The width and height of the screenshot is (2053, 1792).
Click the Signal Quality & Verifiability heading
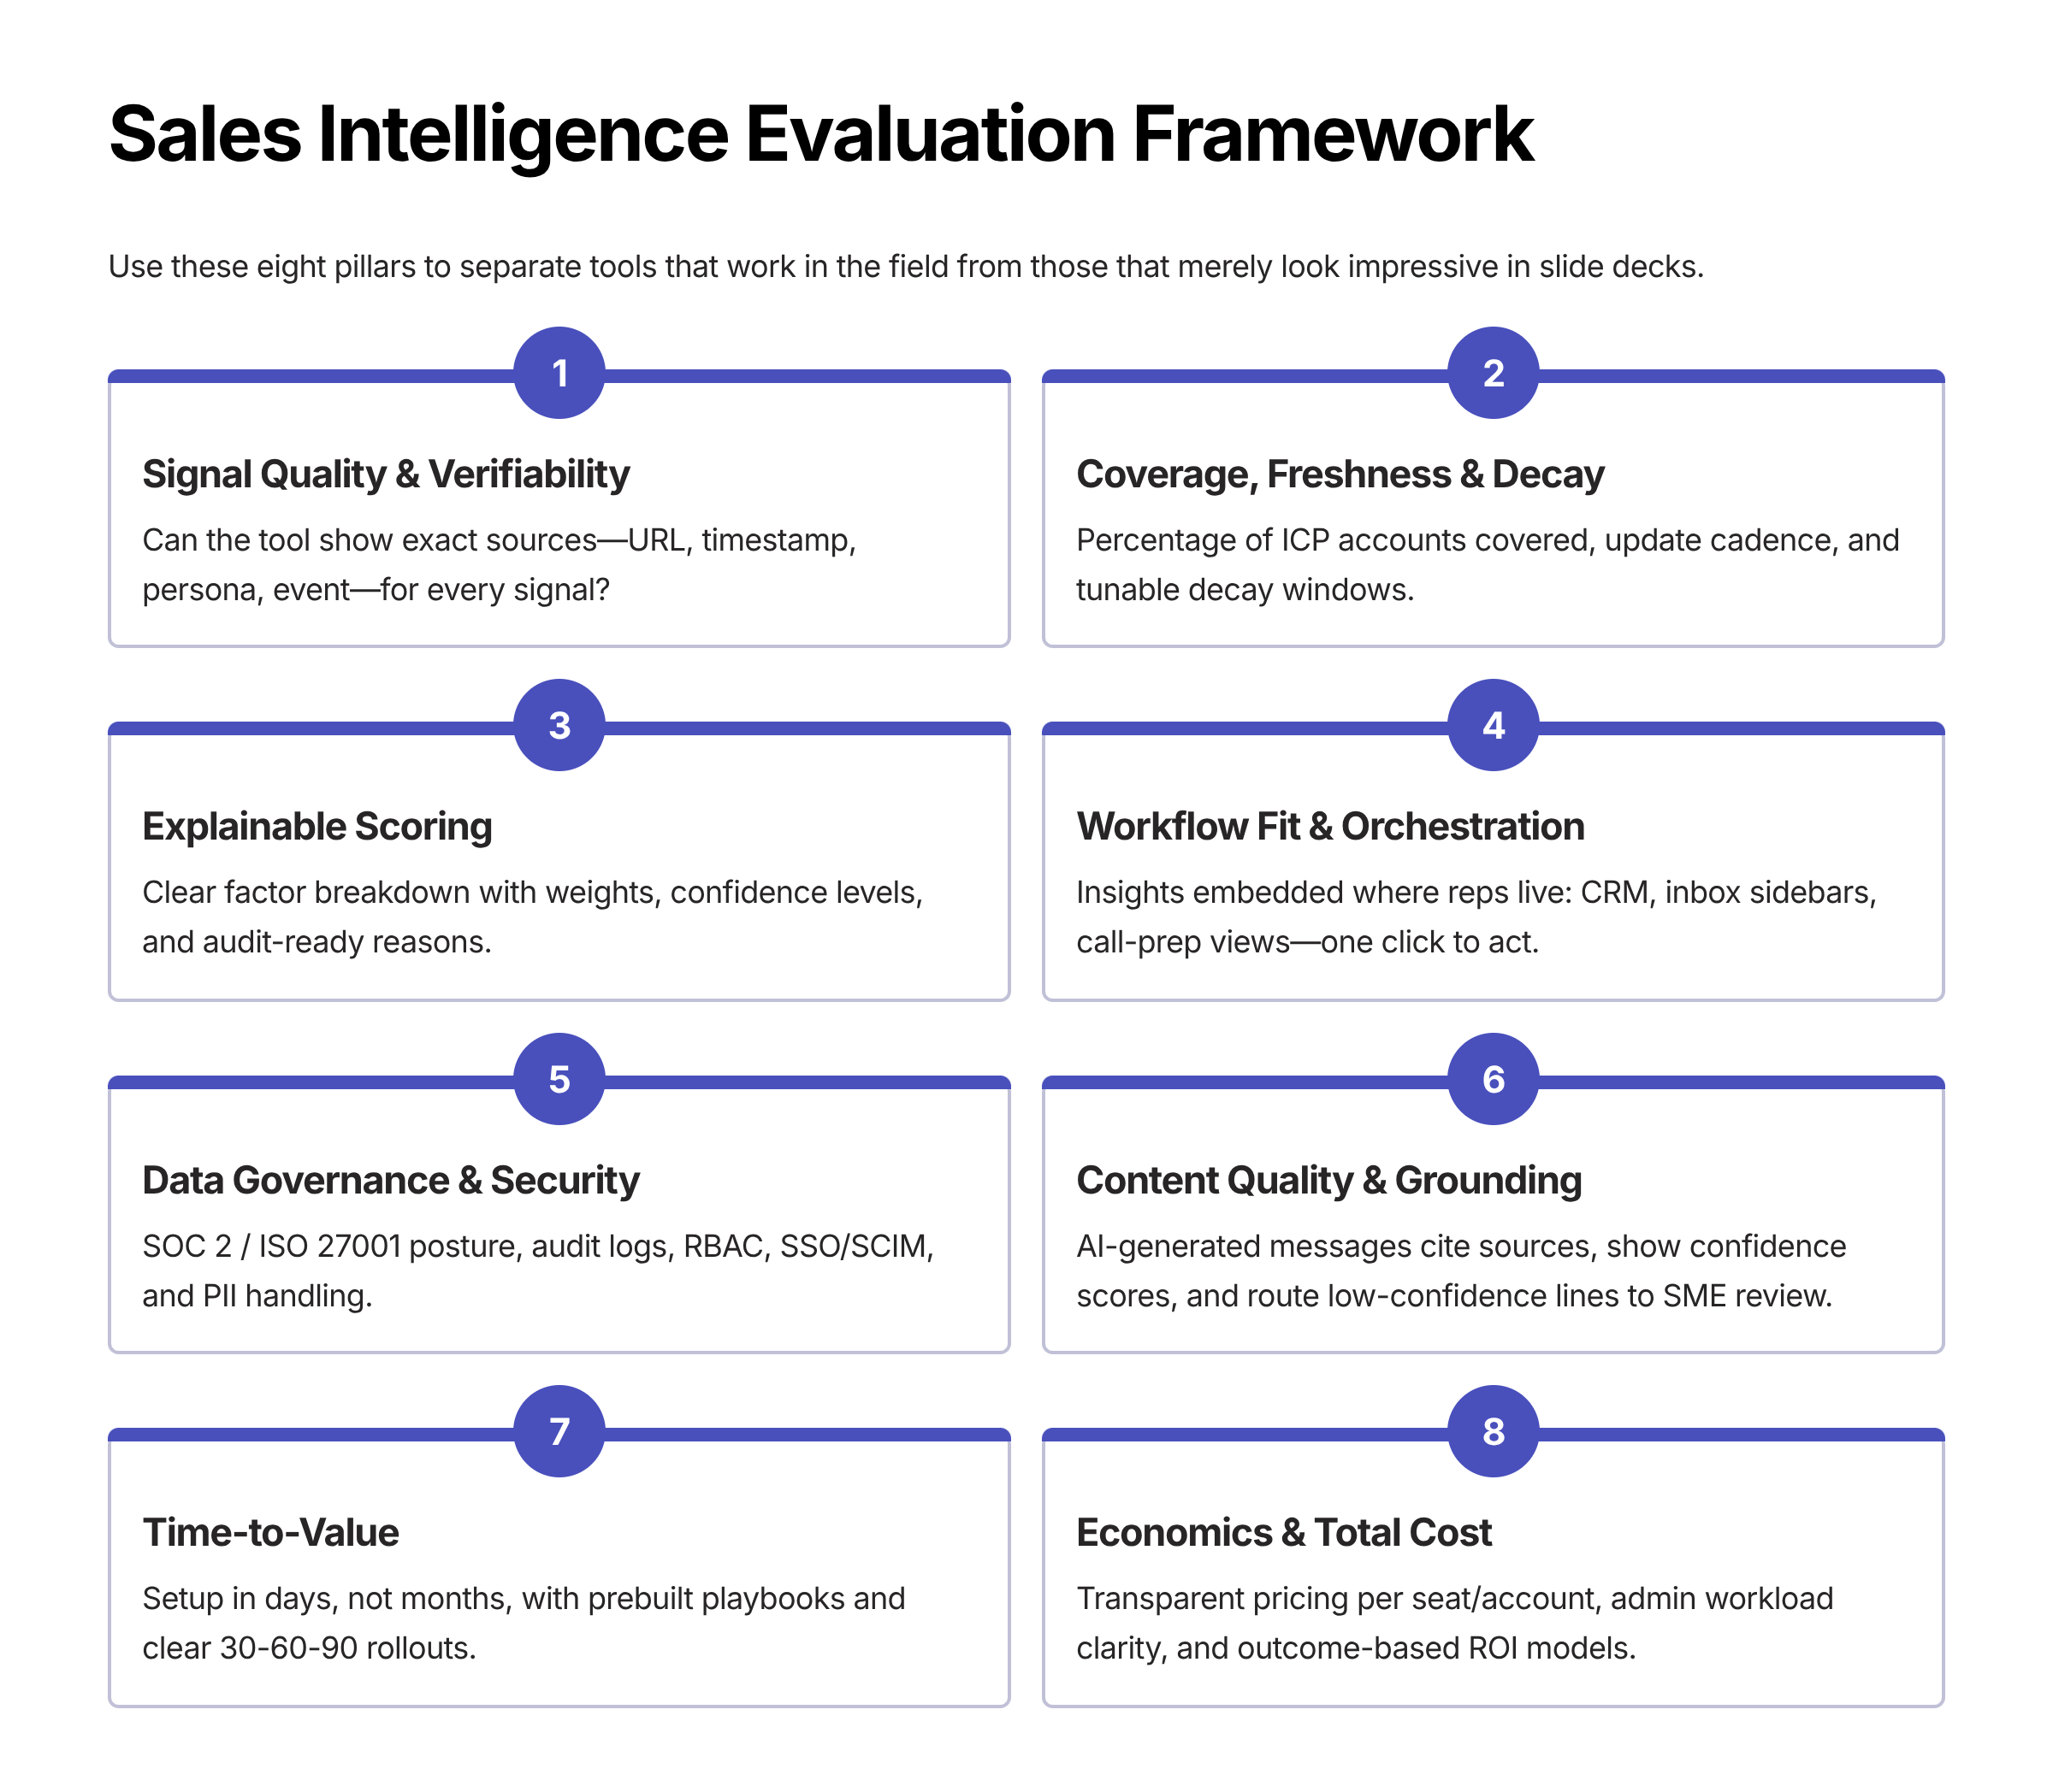(386, 474)
